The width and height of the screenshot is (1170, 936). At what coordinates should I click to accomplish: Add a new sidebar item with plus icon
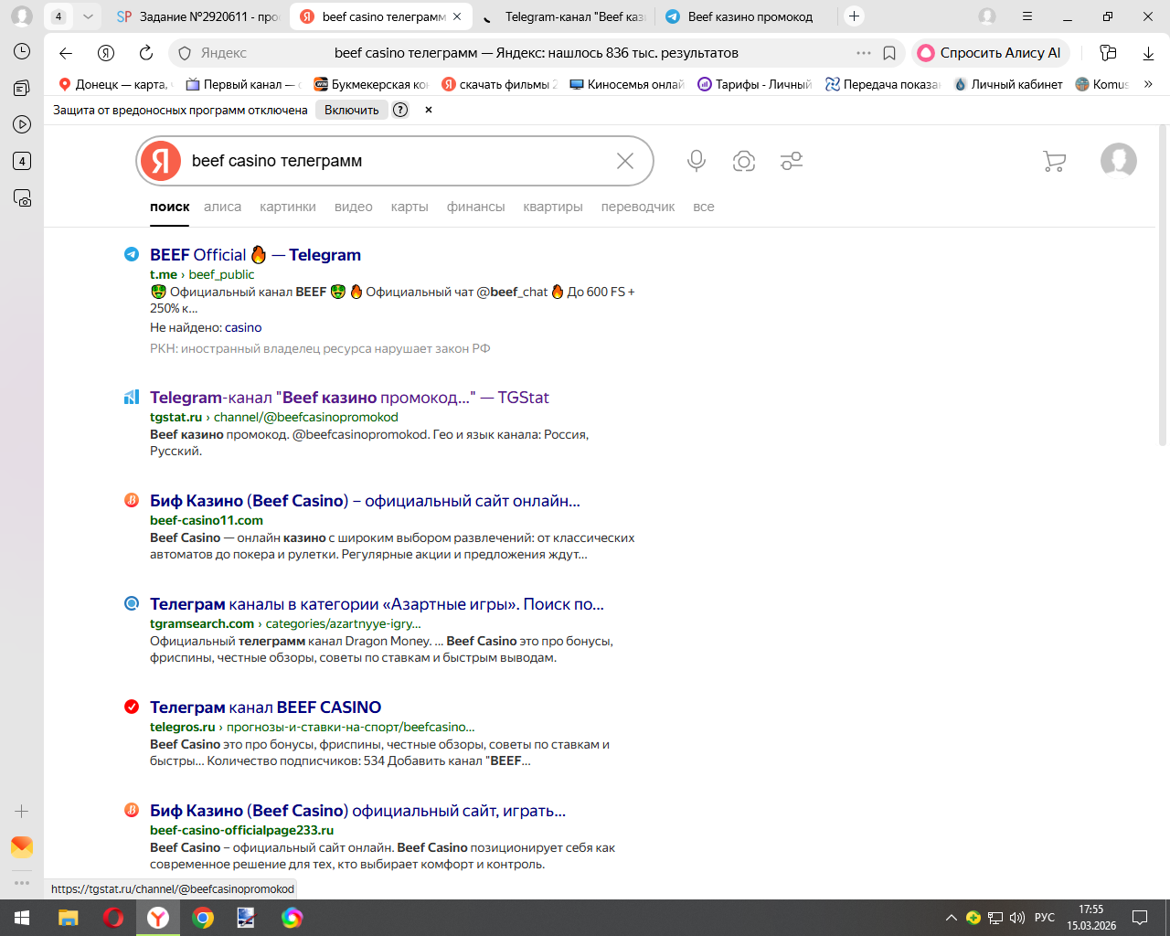(x=22, y=811)
